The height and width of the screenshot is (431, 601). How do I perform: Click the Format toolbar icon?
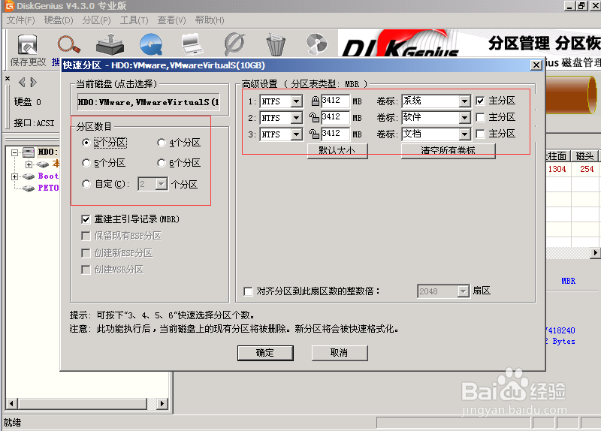pos(234,44)
